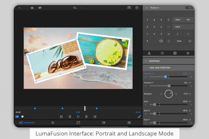Click the Position X slider handle
This screenshot has height=139, width=209.
[x=166, y=77]
